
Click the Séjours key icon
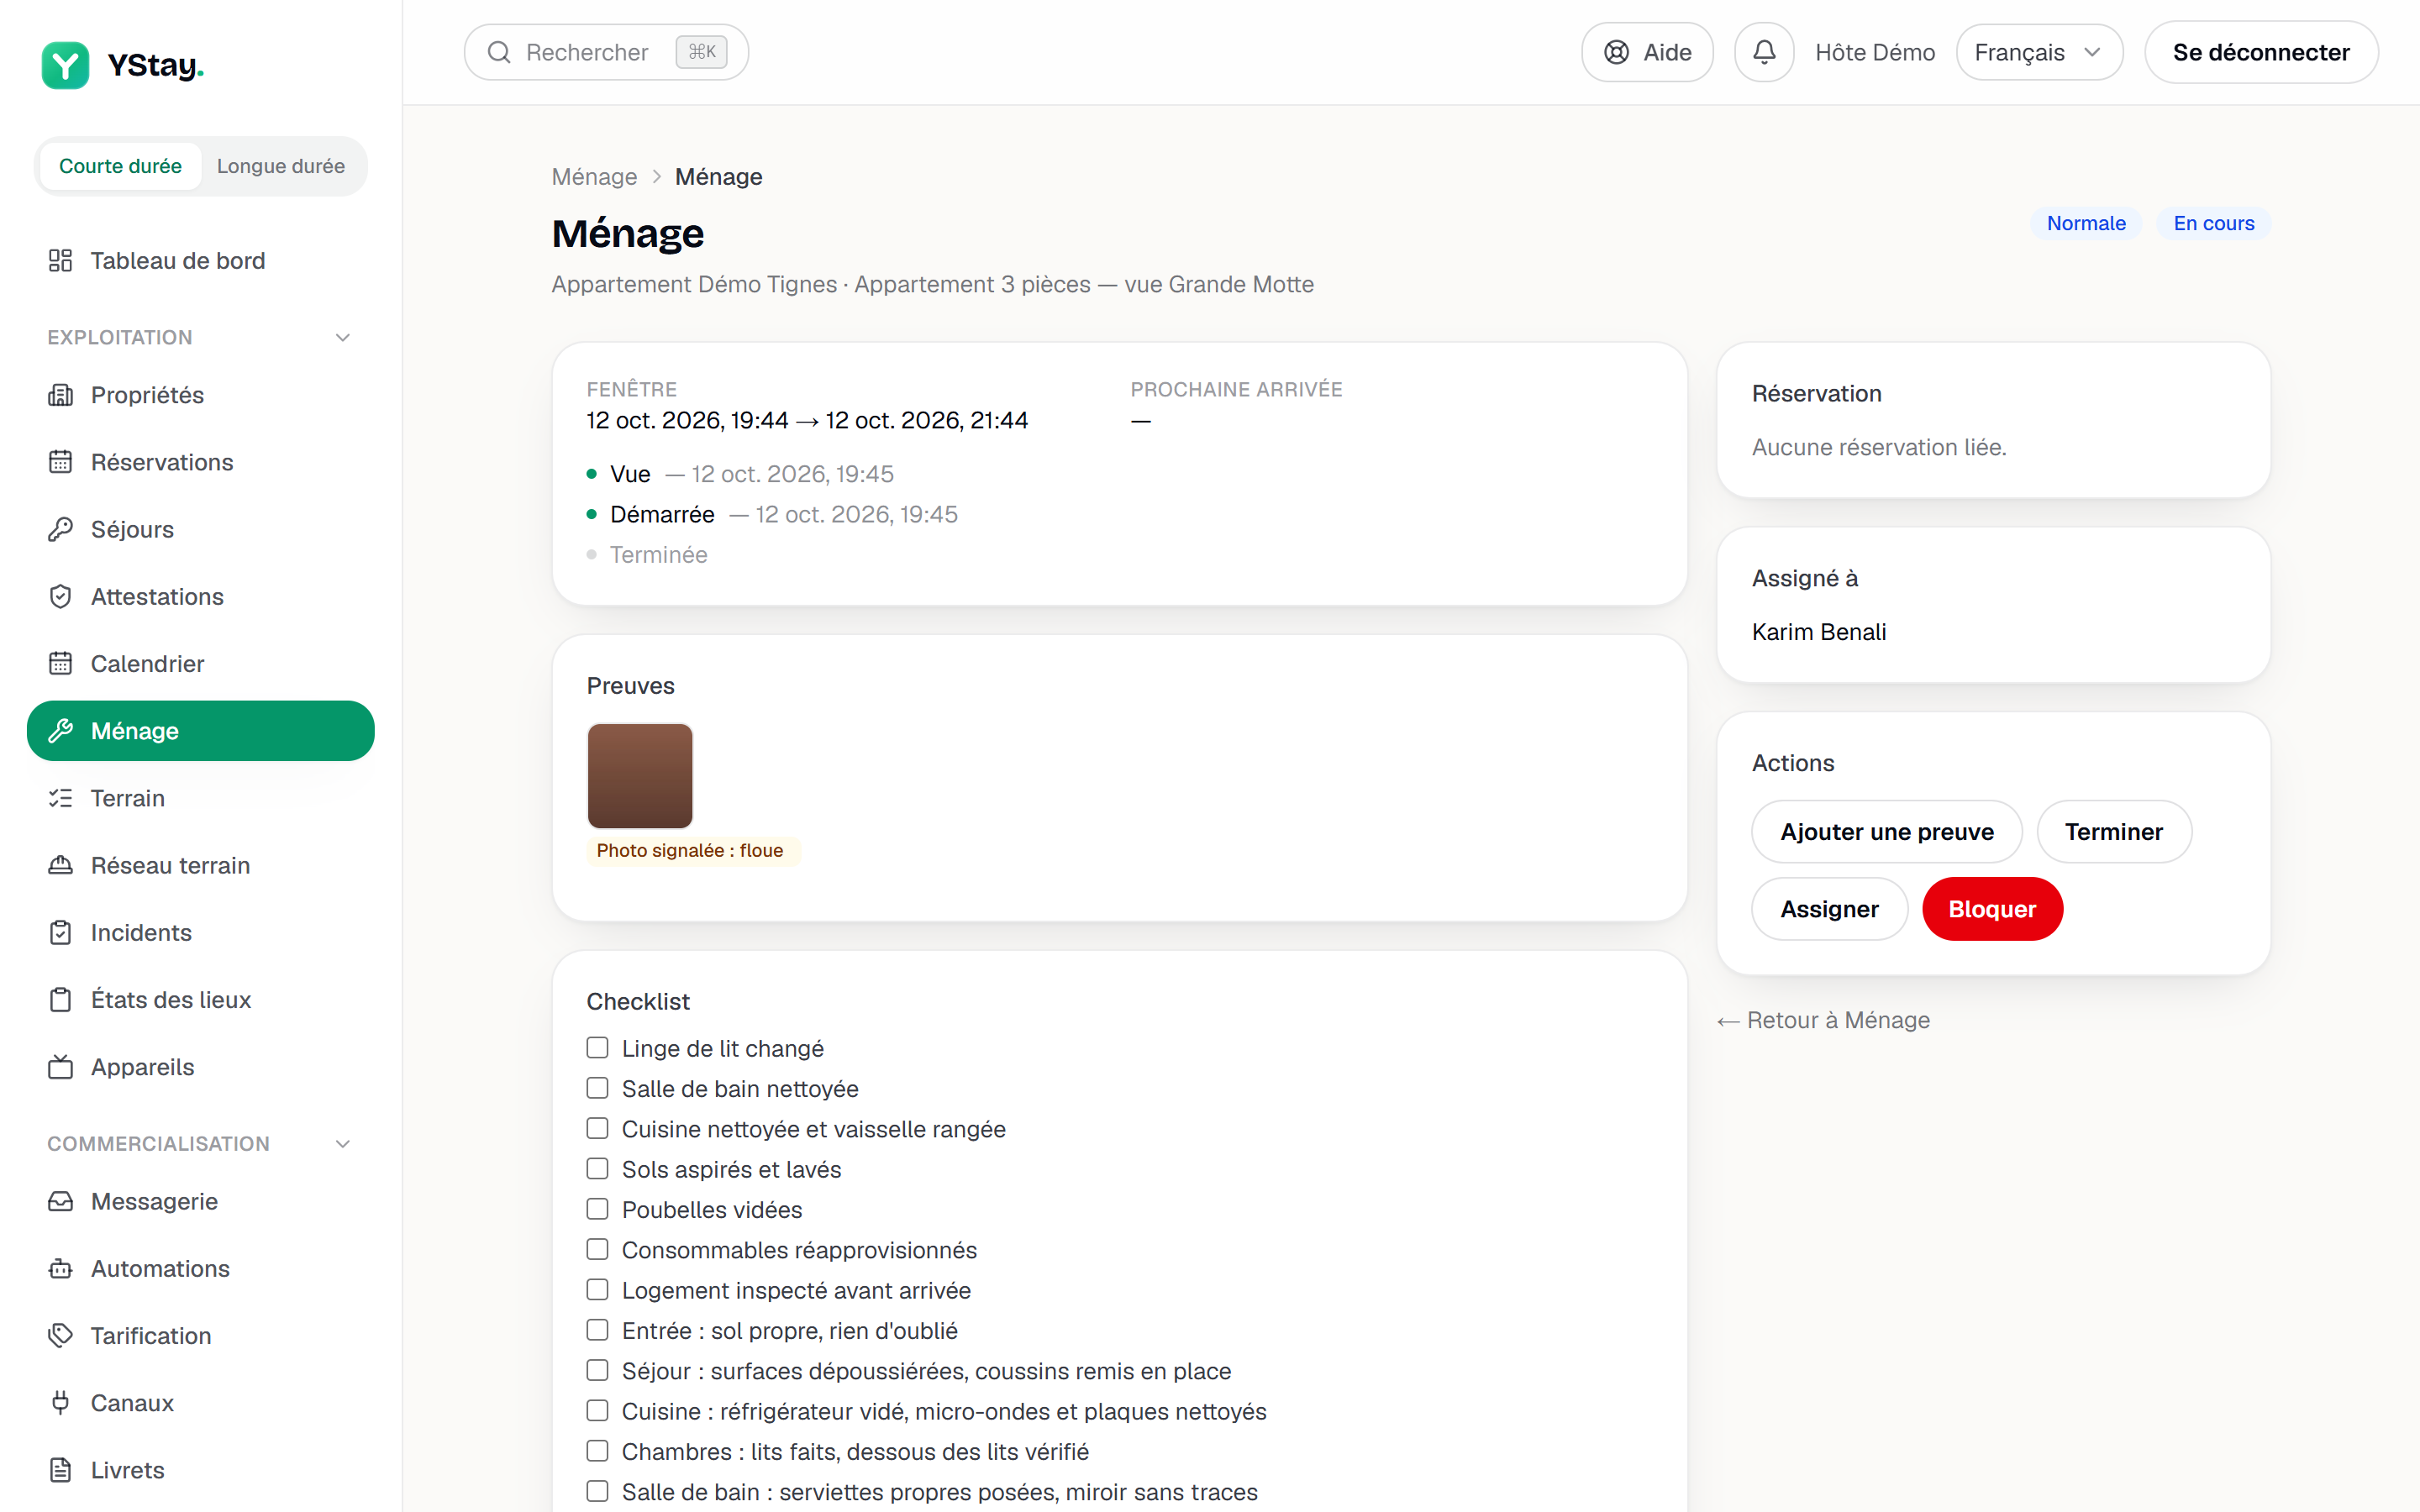pos(60,529)
